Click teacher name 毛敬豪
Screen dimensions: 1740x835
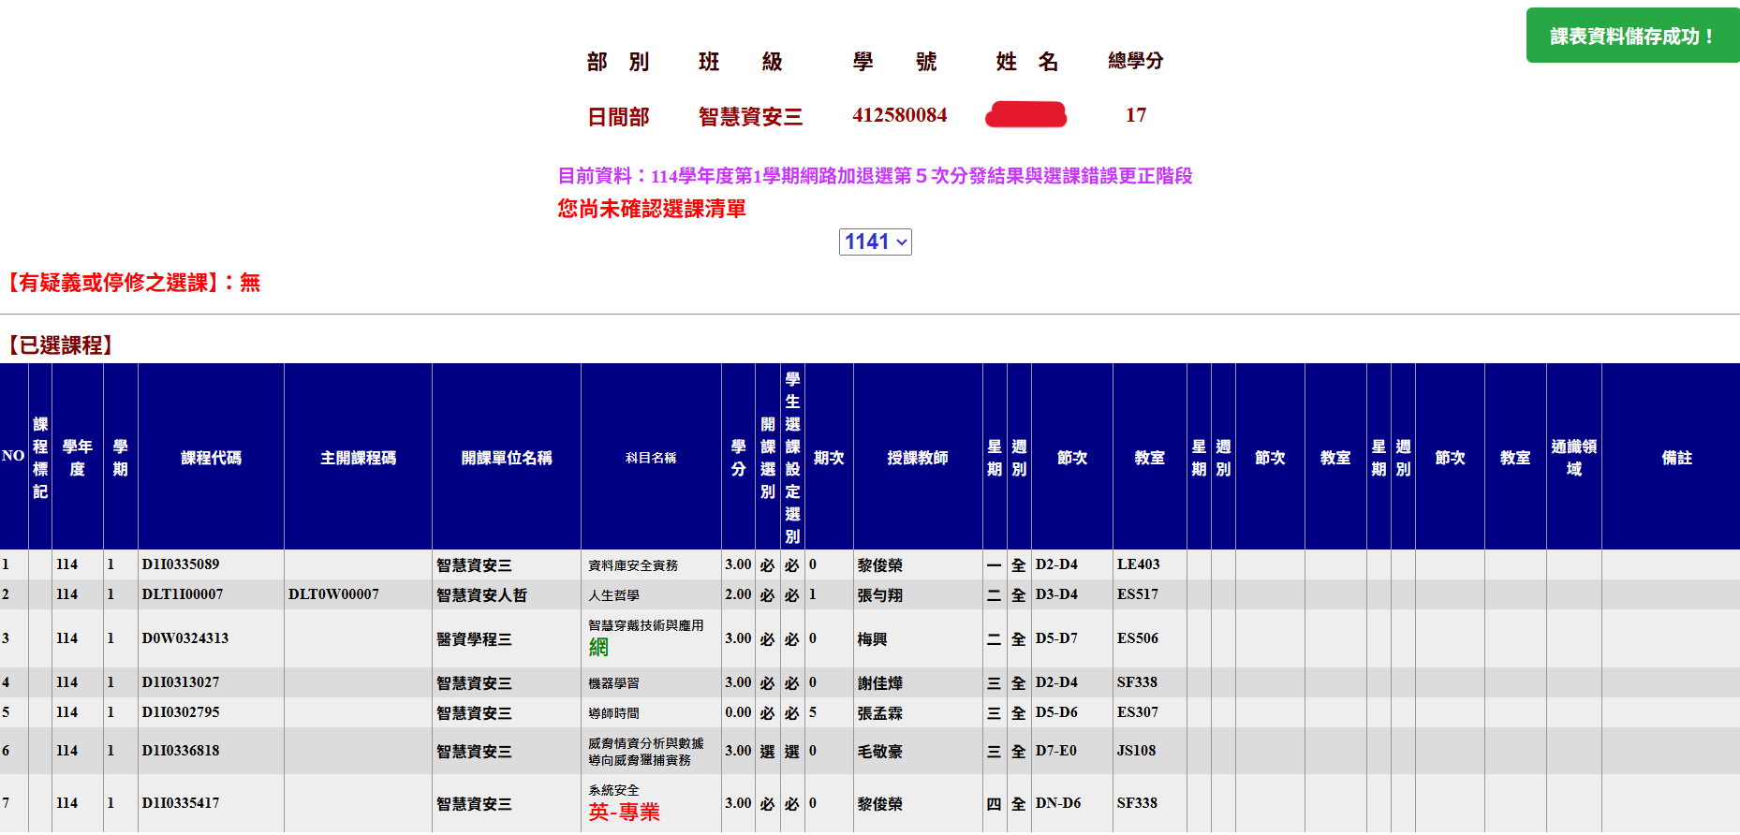pyautogui.click(x=880, y=752)
